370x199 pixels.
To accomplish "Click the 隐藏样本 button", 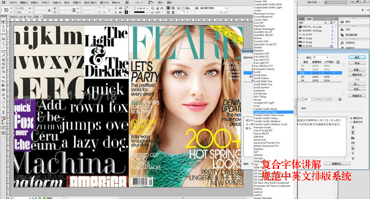I will pos(357,96).
